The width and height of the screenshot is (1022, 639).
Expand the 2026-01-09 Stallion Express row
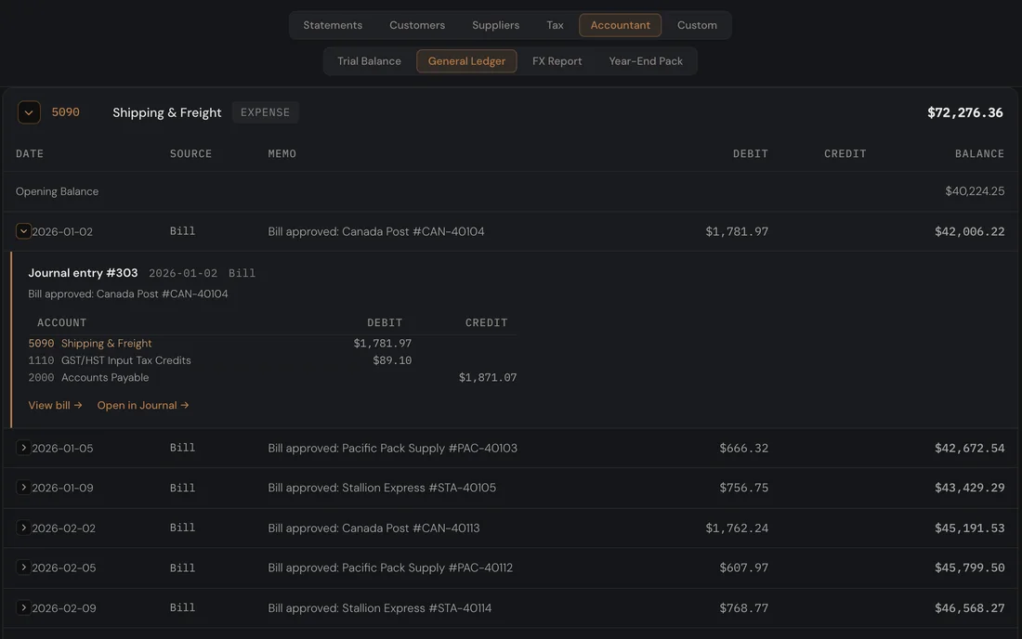click(x=23, y=488)
